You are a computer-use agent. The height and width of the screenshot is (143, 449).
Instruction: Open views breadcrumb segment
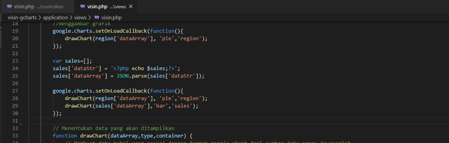80,17
